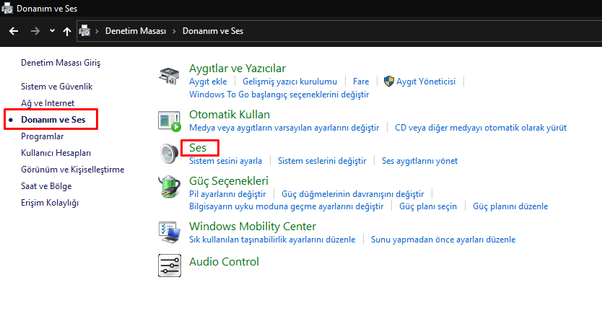Open Ses aygıtlarını yönet
Viewport: 602px width, 311px height.
click(419, 161)
